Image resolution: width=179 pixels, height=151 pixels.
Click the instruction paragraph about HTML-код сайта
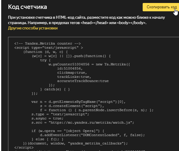pos(86,20)
